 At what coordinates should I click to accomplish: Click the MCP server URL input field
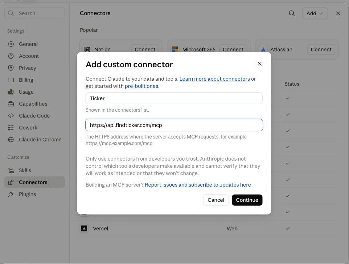174,125
